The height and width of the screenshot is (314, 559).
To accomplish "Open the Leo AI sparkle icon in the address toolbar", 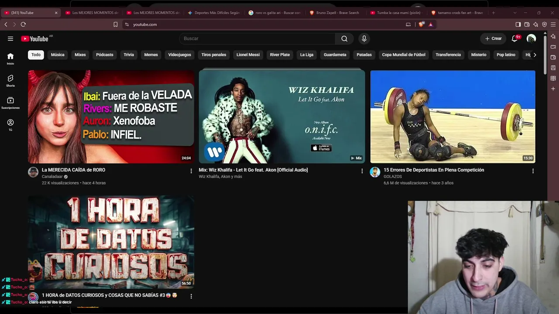I will [x=535, y=24].
